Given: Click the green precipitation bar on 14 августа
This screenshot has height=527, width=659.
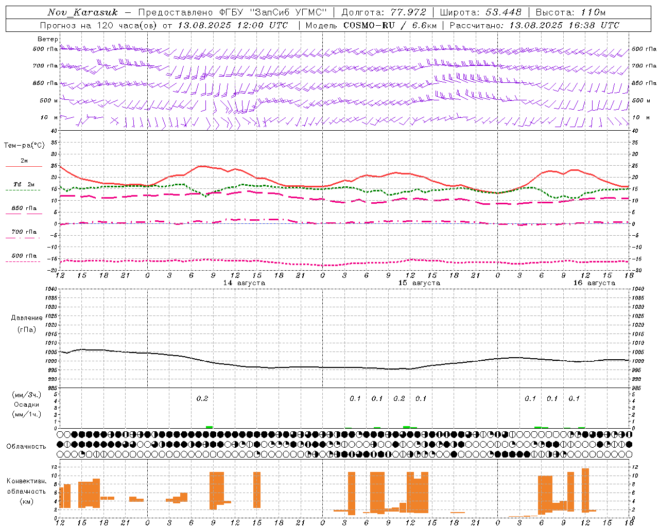Looking at the screenshot, I should tap(209, 427).
